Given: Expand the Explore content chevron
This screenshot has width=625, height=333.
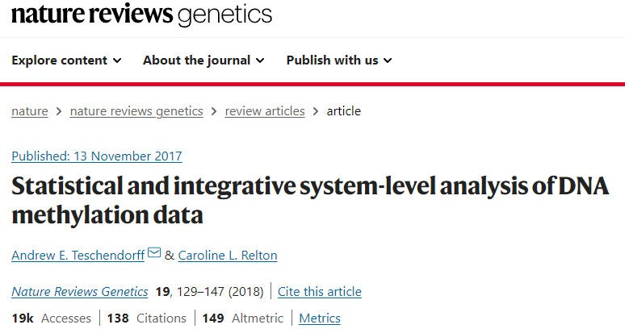Looking at the screenshot, I should tap(117, 60).
